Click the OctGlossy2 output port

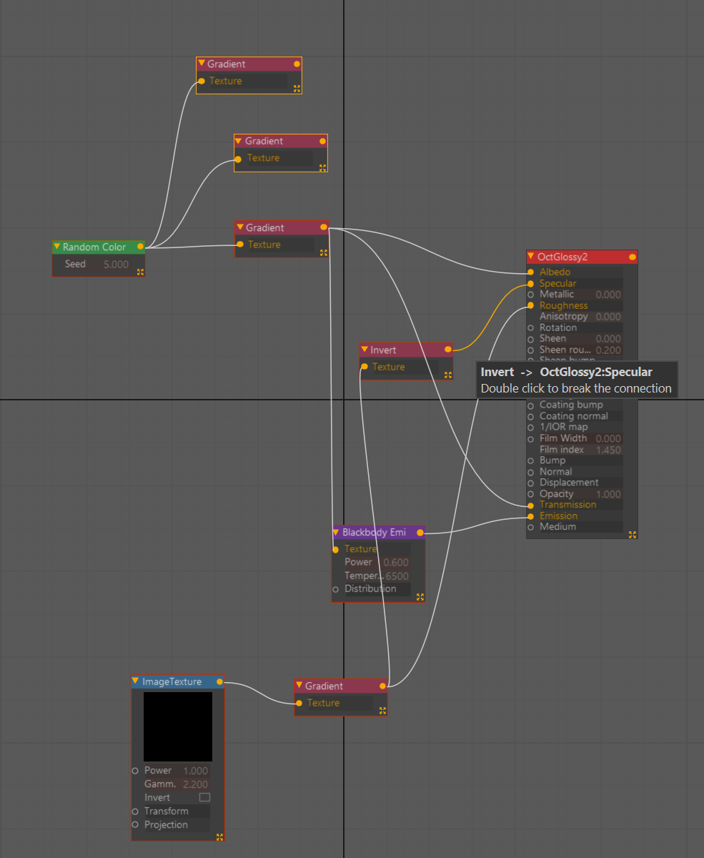pos(632,257)
